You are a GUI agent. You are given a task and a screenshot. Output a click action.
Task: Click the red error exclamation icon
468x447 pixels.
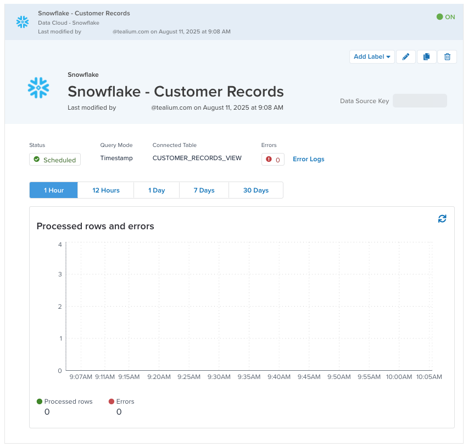point(269,160)
